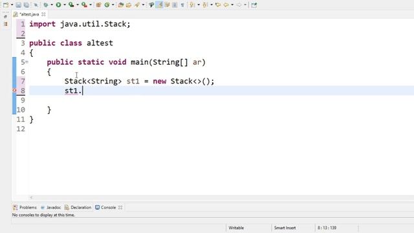Click the Smart Insert status bar entry
The image size is (414, 233).
[x=285, y=228]
